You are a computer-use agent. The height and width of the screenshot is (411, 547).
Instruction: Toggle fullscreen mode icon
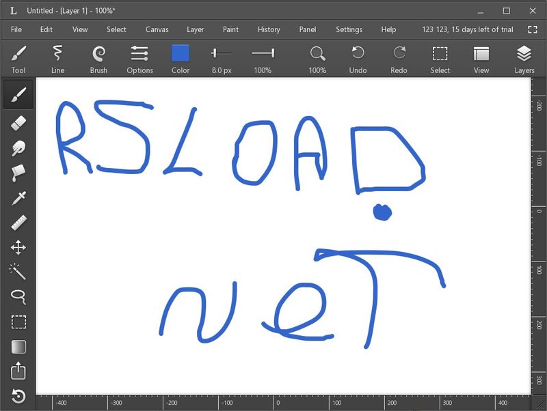[x=533, y=29]
